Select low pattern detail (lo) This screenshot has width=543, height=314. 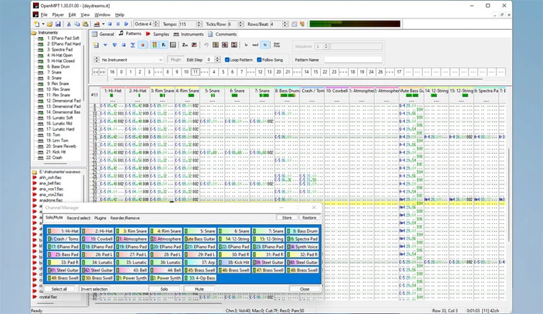tap(246, 45)
